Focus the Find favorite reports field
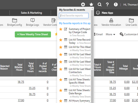This screenshot has height=103, width=138. (74, 16)
